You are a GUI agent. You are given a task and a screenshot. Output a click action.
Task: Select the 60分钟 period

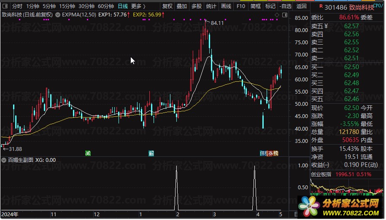click(106, 6)
